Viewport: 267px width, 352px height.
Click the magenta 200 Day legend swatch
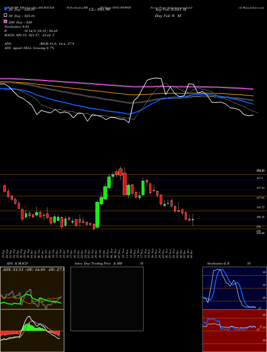coord(6,21)
